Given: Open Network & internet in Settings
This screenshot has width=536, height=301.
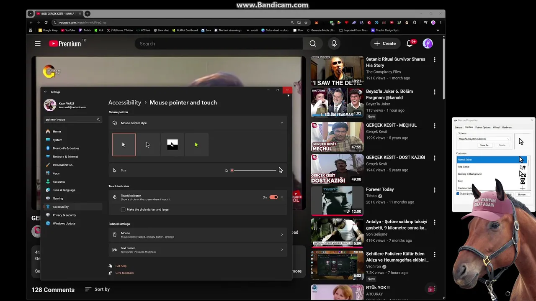Looking at the screenshot, I should pos(73,156).
